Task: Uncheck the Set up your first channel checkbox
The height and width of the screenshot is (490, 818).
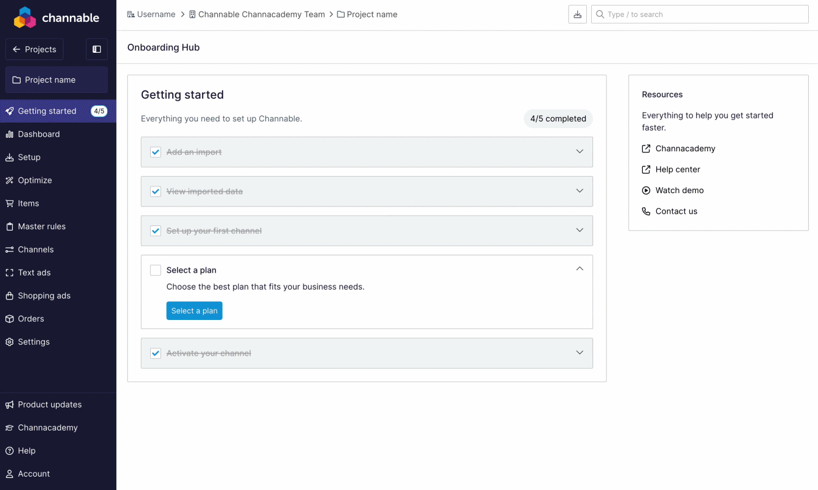Action: [x=156, y=231]
